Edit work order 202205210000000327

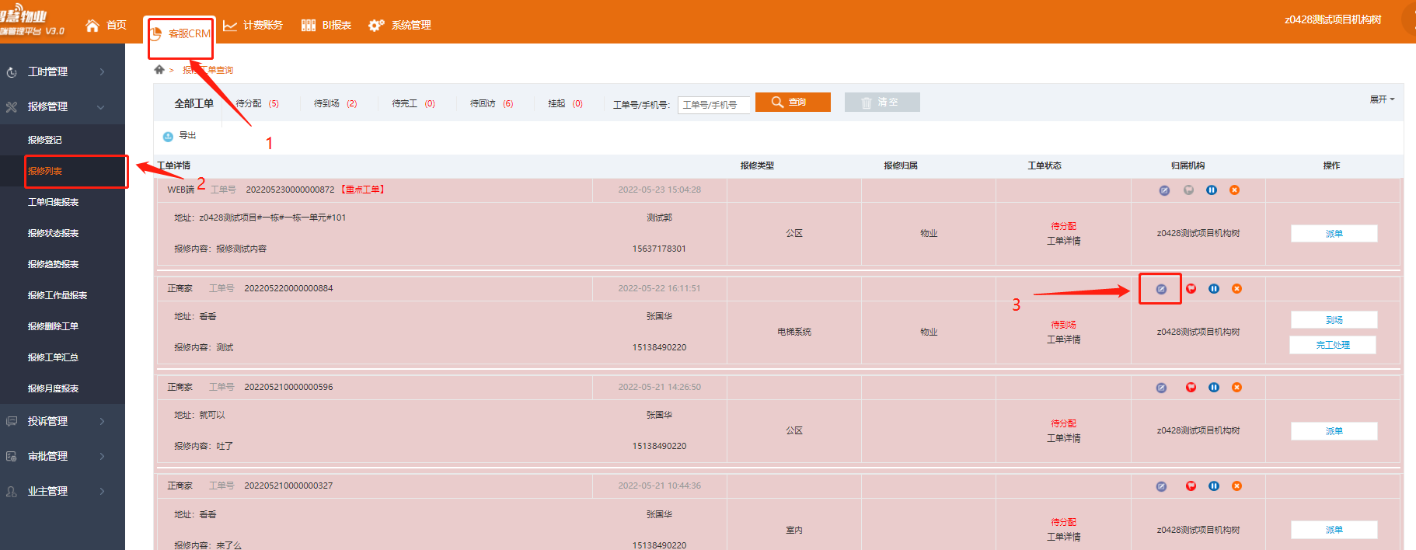pos(1161,486)
